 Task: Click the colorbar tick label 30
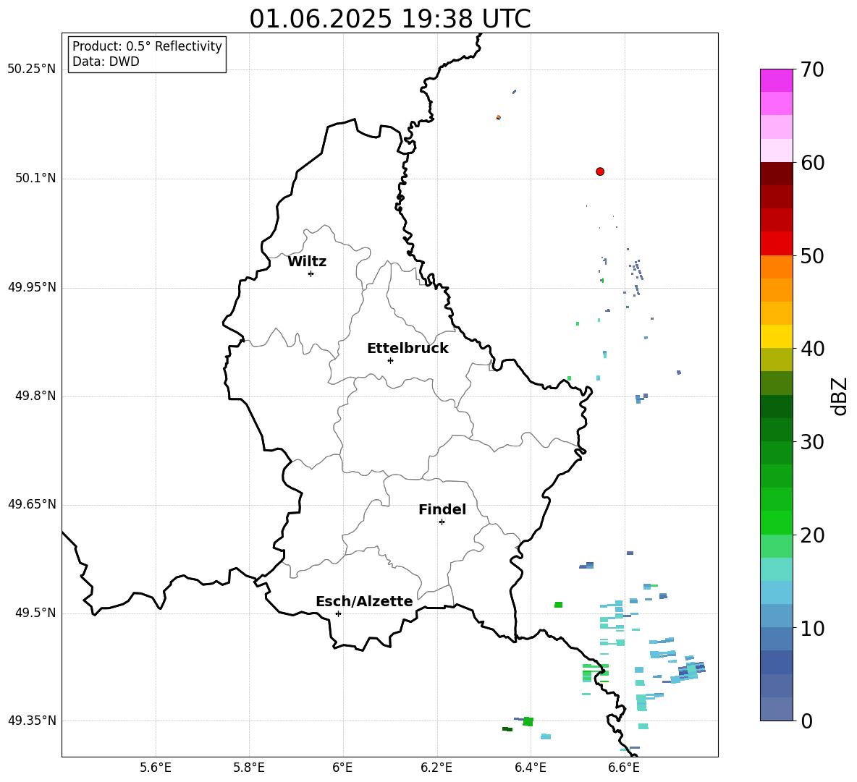point(812,442)
